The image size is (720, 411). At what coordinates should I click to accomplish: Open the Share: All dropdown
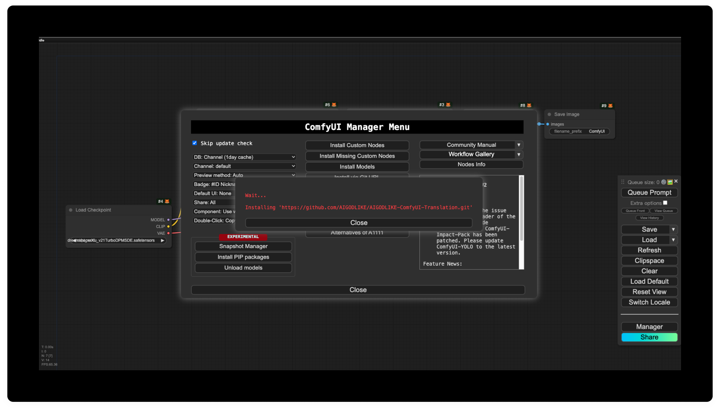214,203
